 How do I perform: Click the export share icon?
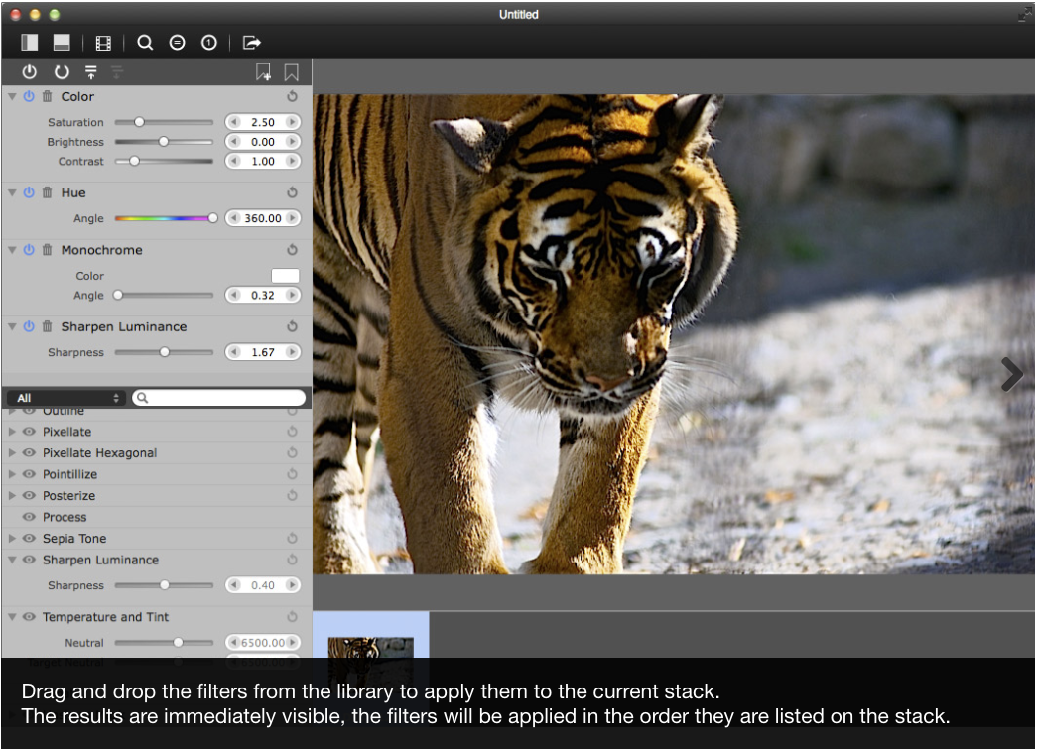(x=251, y=43)
